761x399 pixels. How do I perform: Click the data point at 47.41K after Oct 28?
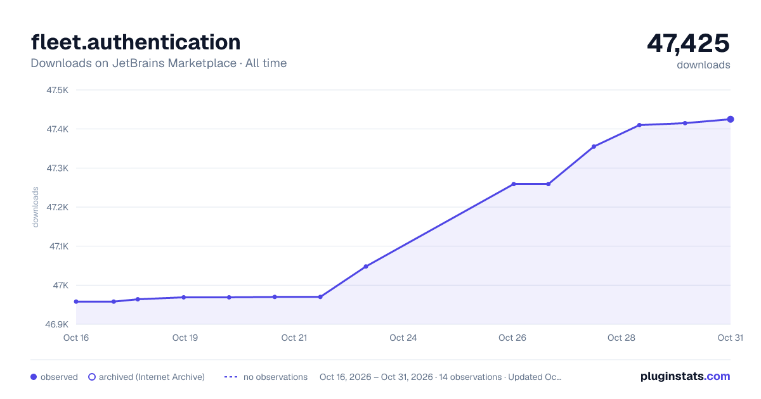(x=639, y=125)
